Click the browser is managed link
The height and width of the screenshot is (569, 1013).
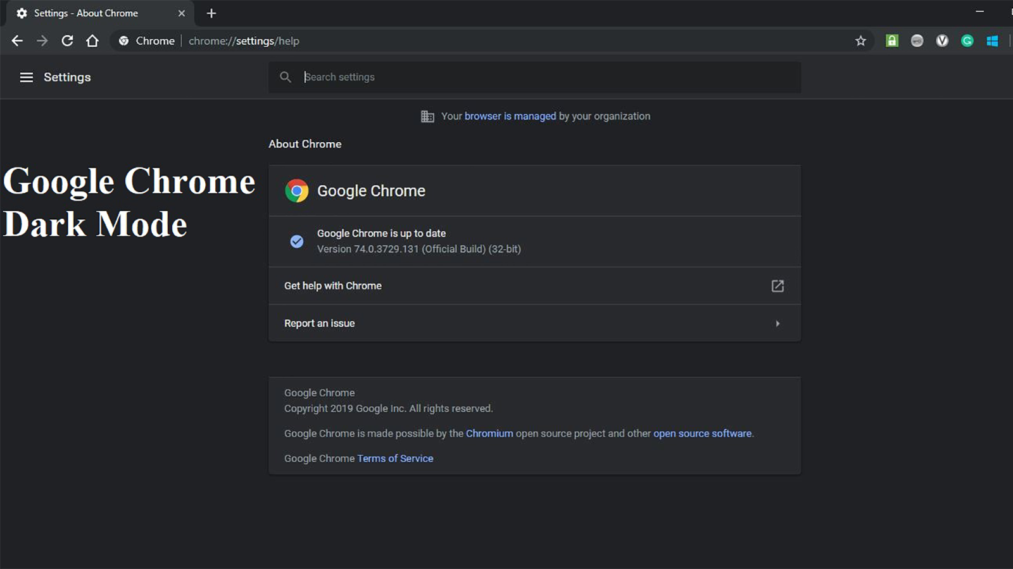pyautogui.click(x=510, y=116)
